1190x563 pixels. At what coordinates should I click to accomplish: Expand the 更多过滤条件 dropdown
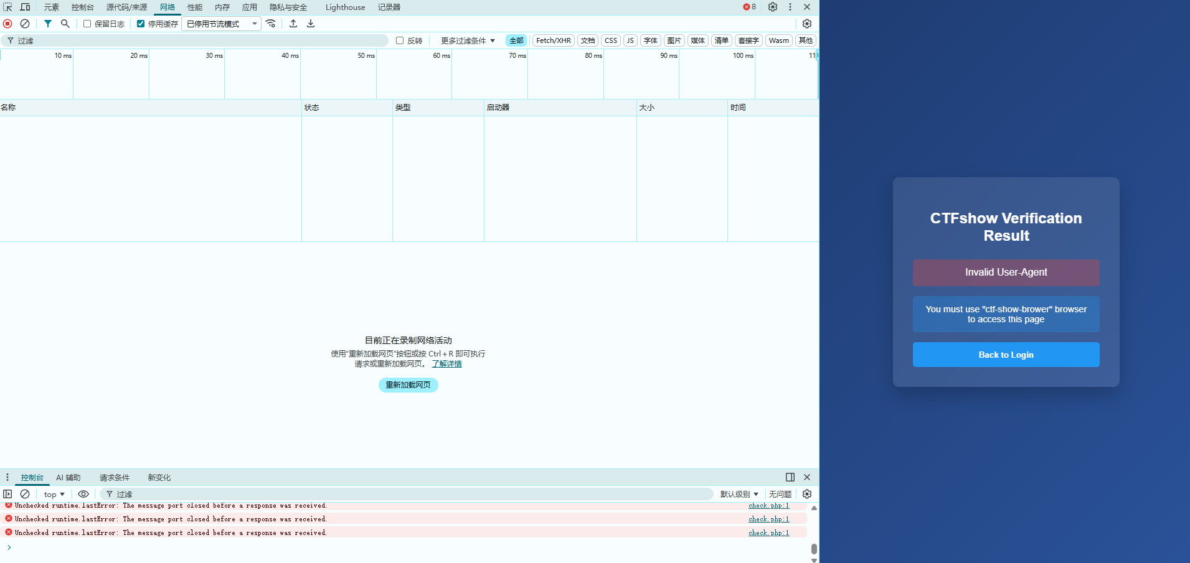[468, 40]
